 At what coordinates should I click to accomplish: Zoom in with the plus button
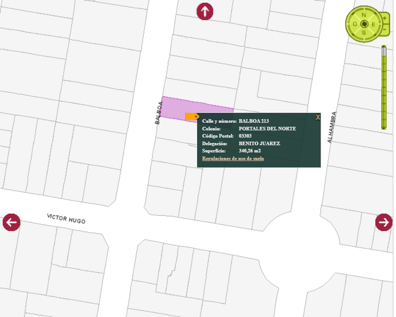[x=385, y=18]
